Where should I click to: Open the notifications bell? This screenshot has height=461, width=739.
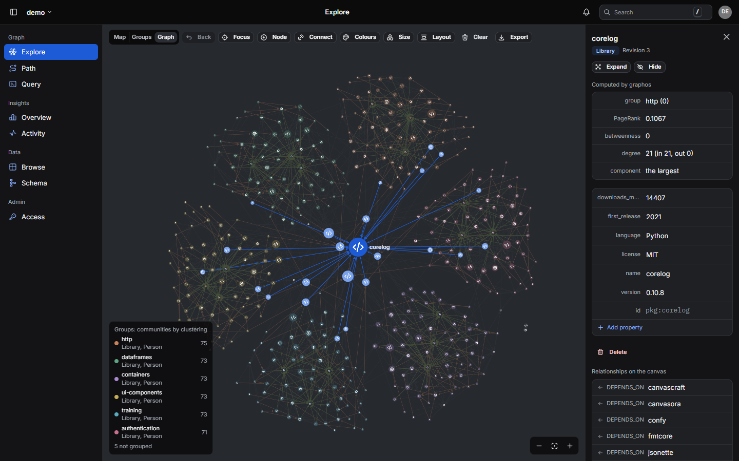(x=586, y=12)
